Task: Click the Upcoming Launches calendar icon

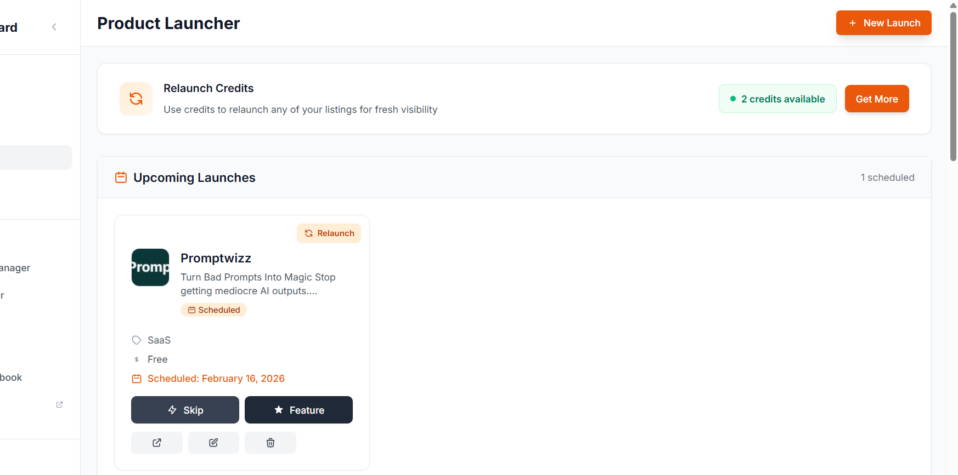Action: click(x=121, y=178)
